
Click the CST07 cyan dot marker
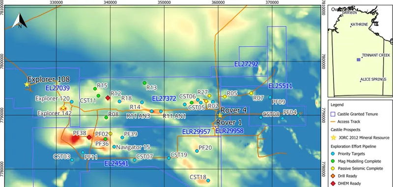tap(134, 160)
